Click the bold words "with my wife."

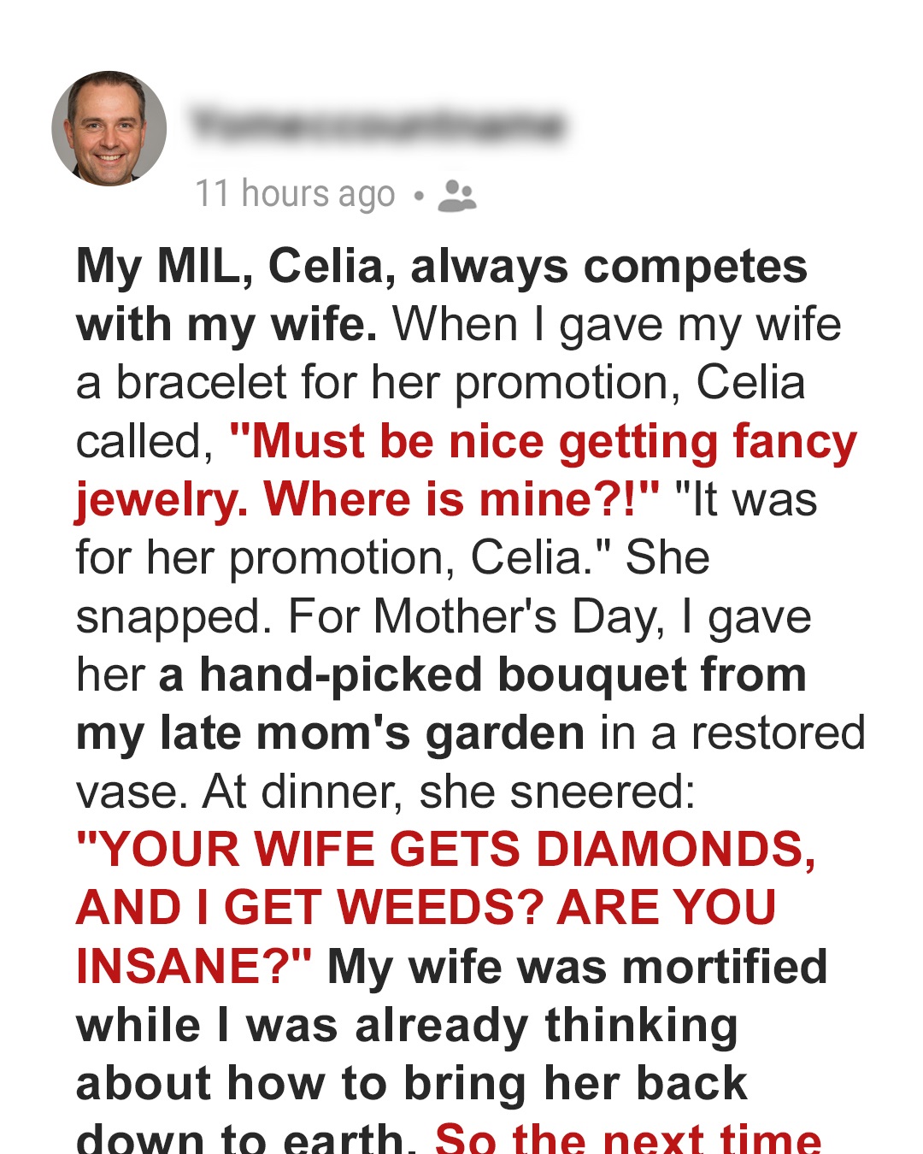226,325
